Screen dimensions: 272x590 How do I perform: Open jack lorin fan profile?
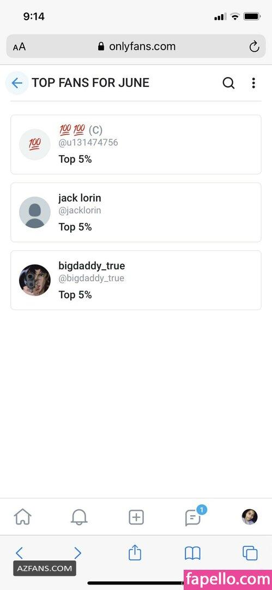pos(136,212)
